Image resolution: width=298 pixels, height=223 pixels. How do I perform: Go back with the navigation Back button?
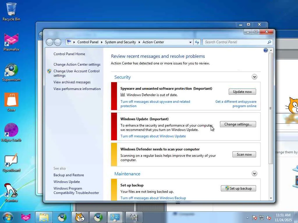pos(49,42)
